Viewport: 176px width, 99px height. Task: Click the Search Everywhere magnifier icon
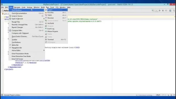point(174,10)
